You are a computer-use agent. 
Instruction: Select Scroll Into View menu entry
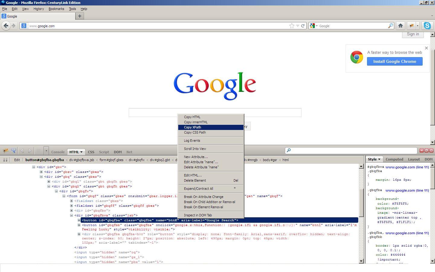pyautogui.click(x=211, y=149)
